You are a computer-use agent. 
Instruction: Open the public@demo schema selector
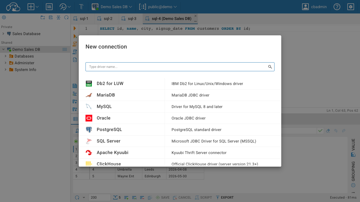click(x=158, y=7)
